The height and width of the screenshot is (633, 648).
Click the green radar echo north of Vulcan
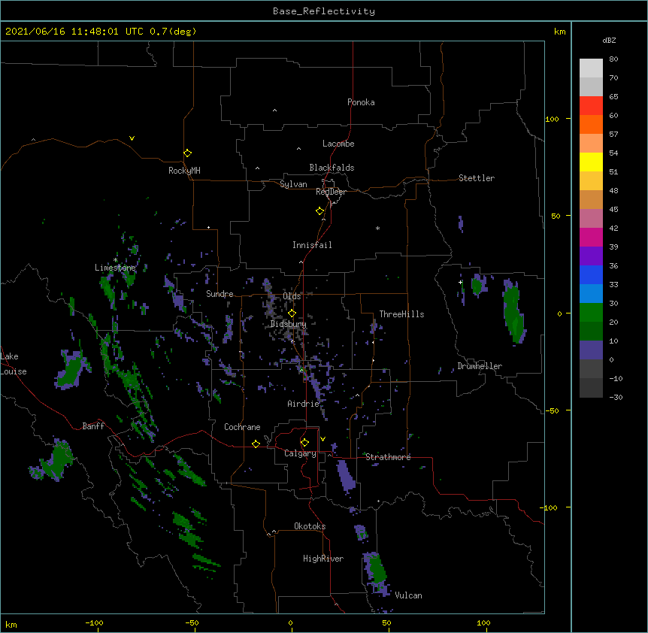[376, 568]
